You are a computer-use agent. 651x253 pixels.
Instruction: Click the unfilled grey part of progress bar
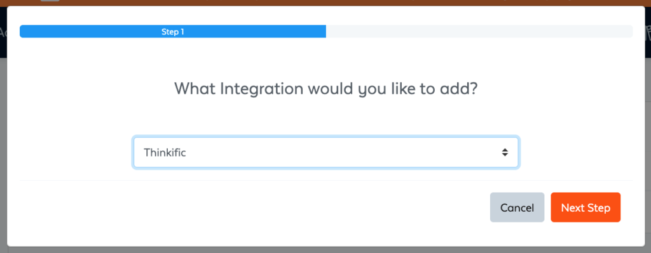(479, 32)
